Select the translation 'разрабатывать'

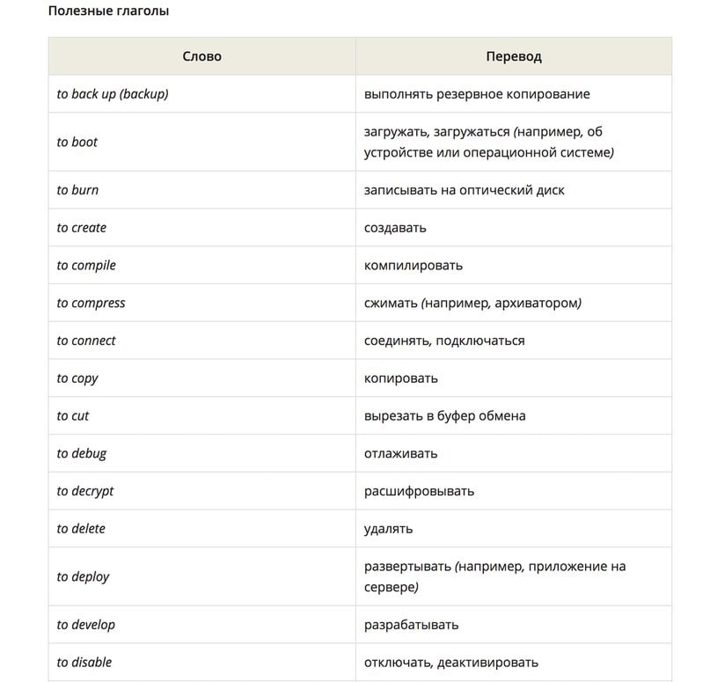(x=411, y=625)
